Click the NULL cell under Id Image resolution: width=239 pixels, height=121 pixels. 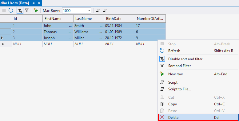coord(27,44)
